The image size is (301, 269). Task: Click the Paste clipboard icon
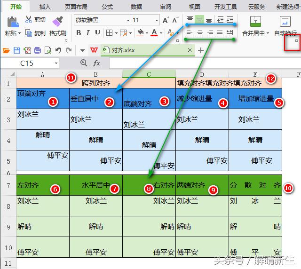pyautogui.click(x=13, y=22)
